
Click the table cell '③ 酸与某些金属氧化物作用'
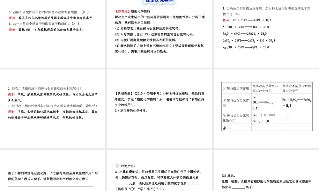pos(236,118)
